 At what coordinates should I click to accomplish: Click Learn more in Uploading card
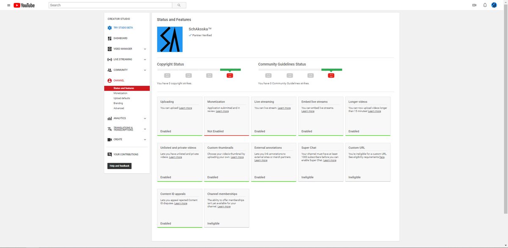click(185, 108)
